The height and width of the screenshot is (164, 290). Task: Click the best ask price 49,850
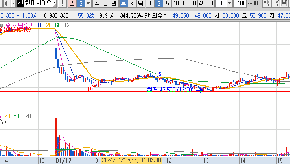(x=180, y=15)
